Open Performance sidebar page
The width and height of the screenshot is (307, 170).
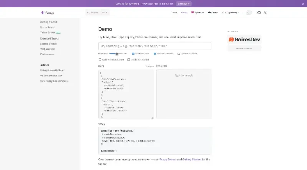point(47,54)
